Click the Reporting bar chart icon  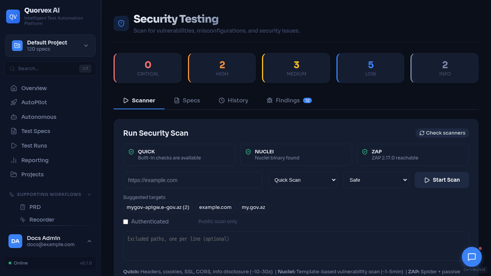coord(14,160)
